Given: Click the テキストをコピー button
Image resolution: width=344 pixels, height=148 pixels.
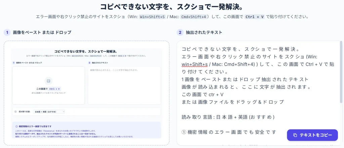Looking at the screenshot, I should tap(312, 135).
